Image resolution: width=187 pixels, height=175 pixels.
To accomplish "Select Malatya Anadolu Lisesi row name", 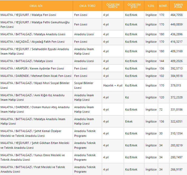I will (33, 34).
